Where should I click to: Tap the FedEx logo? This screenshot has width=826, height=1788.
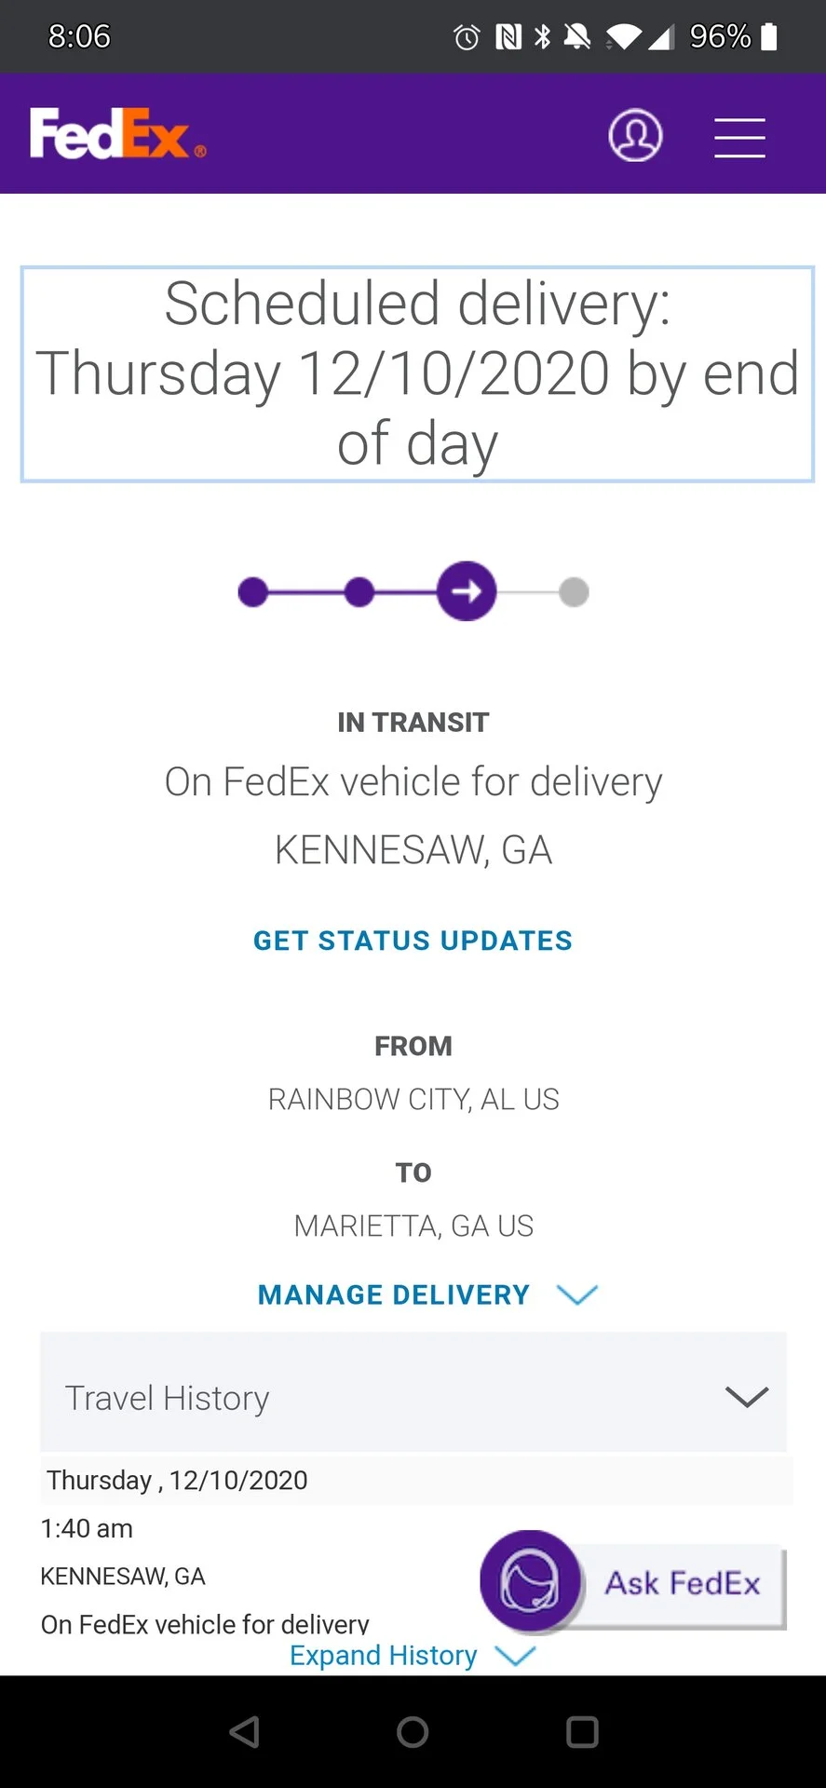click(117, 134)
